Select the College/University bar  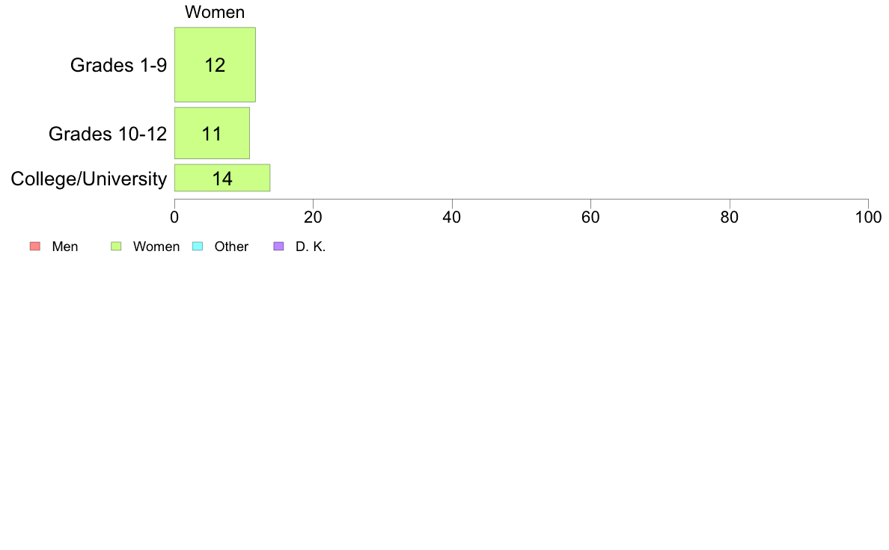(222, 178)
